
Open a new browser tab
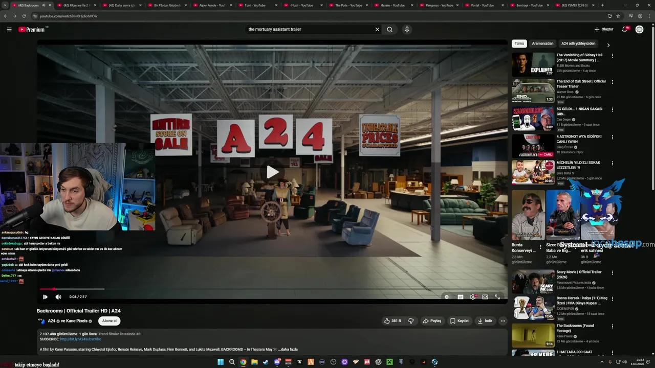[x=602, y=5]
